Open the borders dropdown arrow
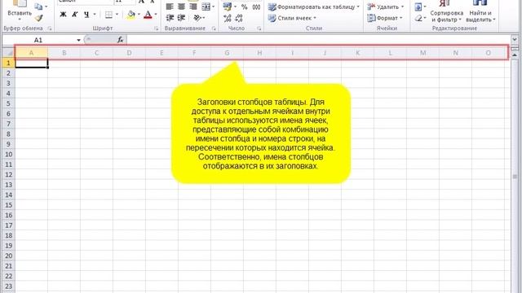Screen dimensions: 522x293 tap(117, 15)
